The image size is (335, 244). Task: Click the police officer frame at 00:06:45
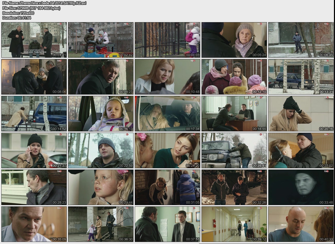tap(301, 40)
